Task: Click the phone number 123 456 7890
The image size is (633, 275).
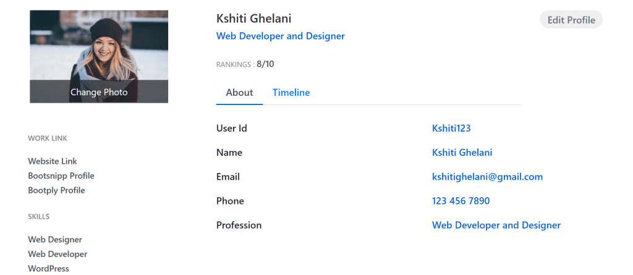Action: [461, 201]
